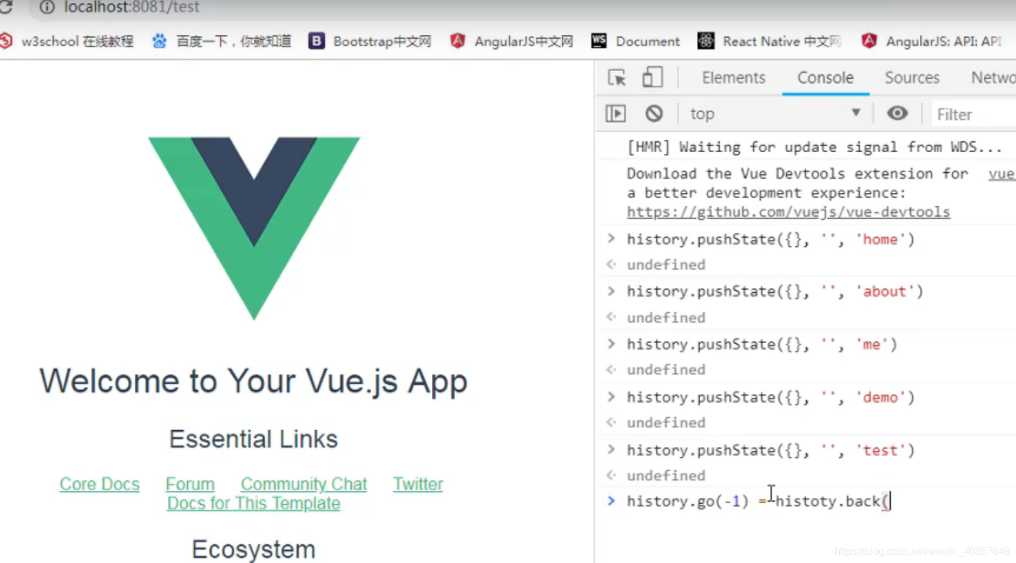Open the Twitter link
Viewport: 1016px width, 563px height.
point(418,484)
